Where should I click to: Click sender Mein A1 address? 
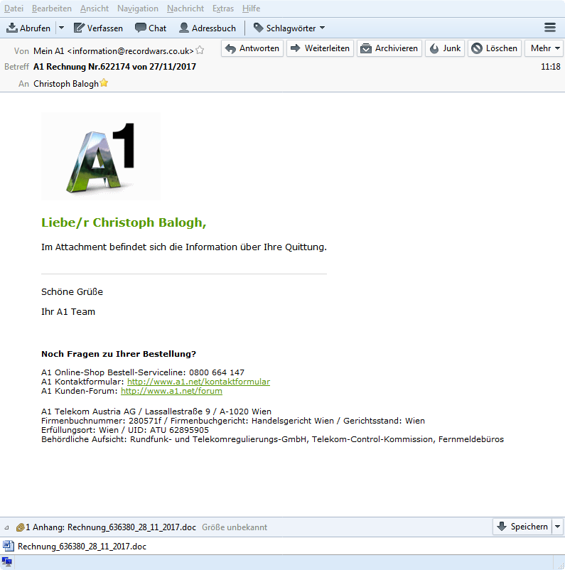(x=114, y=51)
